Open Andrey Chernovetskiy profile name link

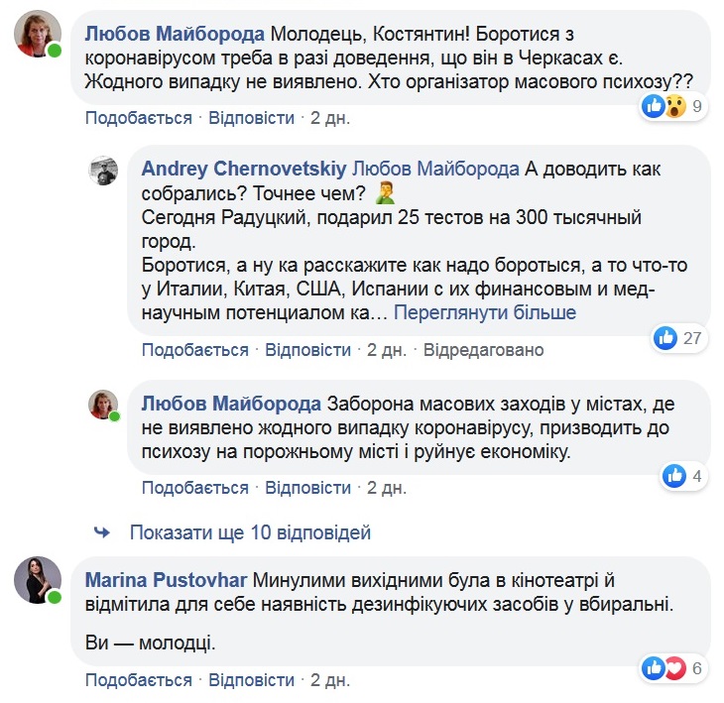point(244,169)
